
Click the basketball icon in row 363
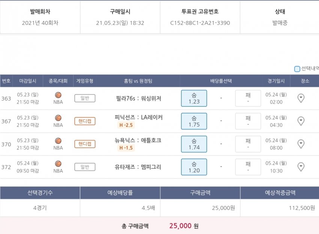click(x=58, y=95)
